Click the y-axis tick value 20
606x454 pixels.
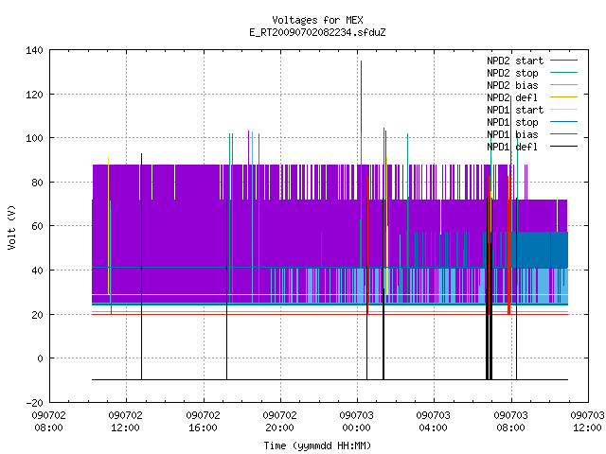pos(37,315)
